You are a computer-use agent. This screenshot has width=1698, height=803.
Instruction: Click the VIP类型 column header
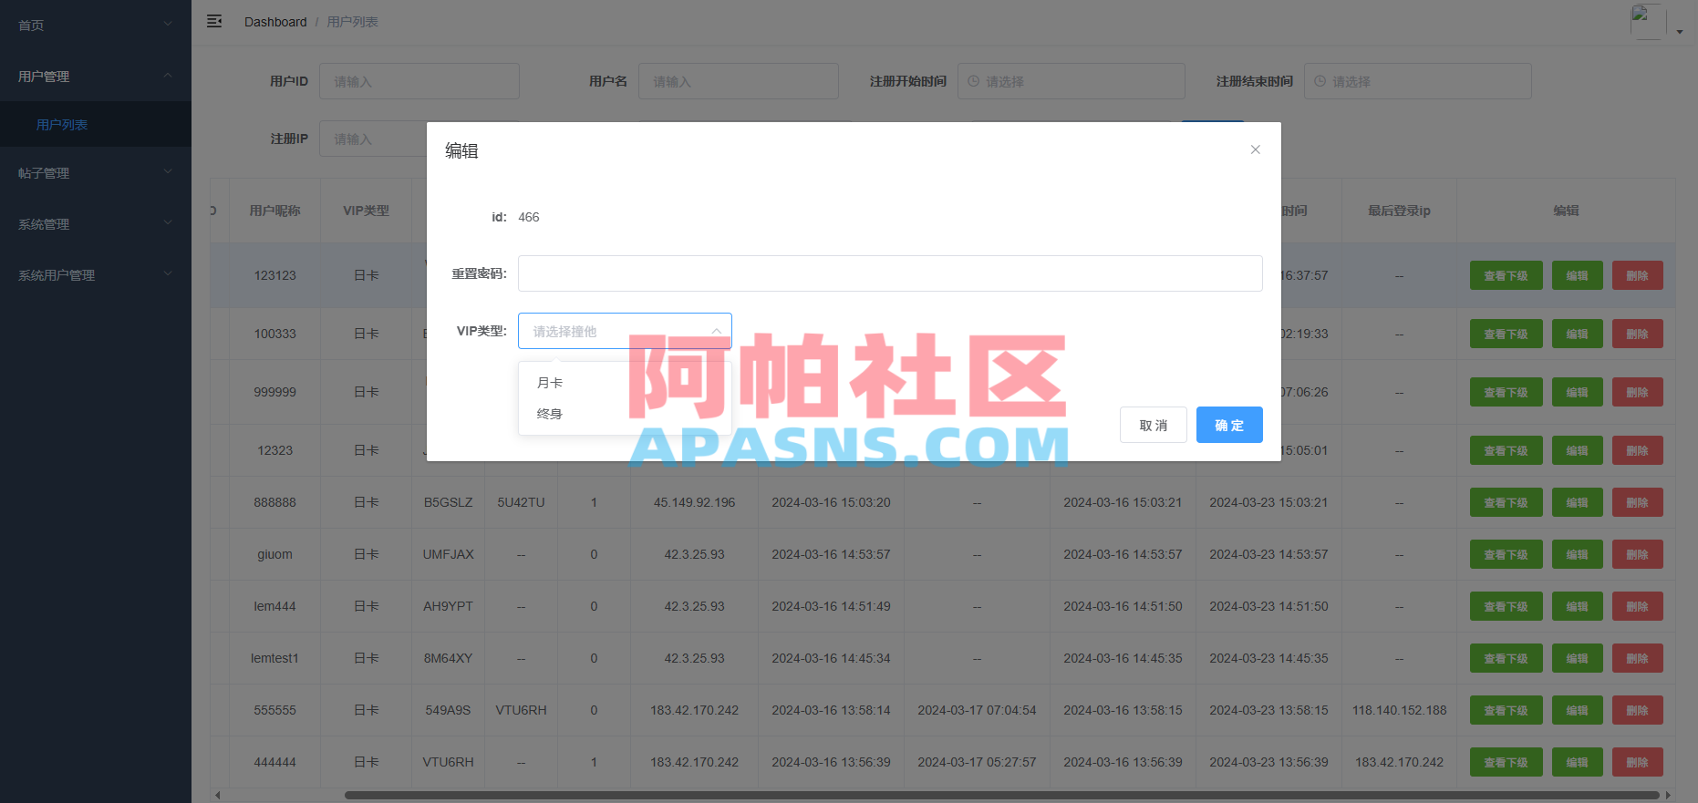(366, 211)
